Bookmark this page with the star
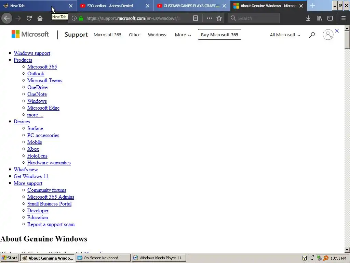Viewport: 350px width, 263px height. (219, 18)
